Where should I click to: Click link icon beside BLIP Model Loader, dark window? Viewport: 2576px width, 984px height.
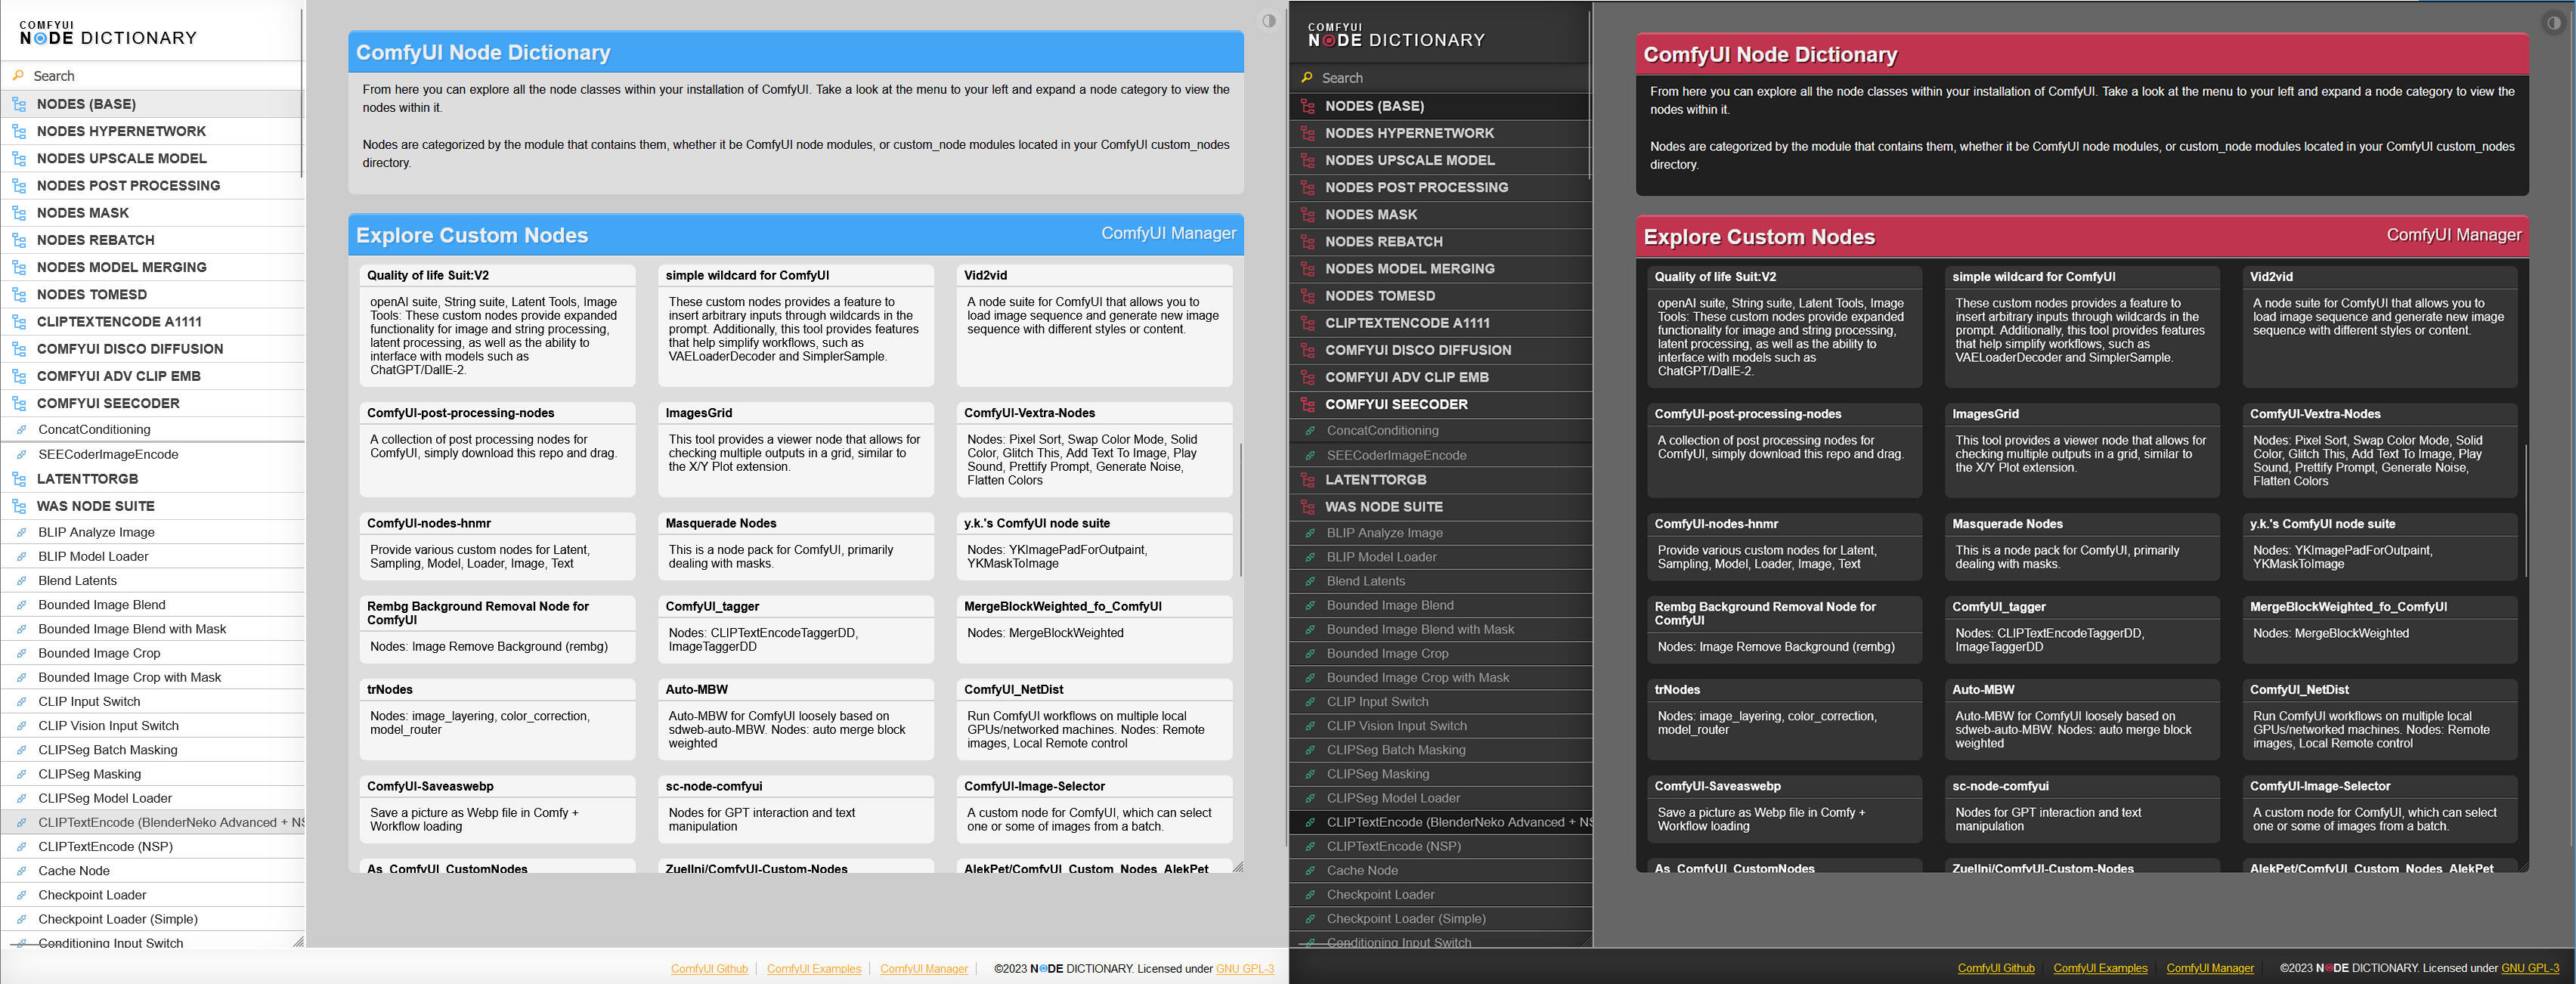coord(1310,557)
